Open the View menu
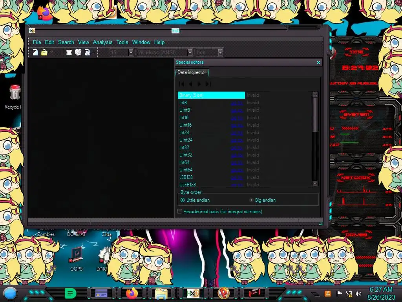The height and width of the screenshot is (302, 402). pos(84,42)
